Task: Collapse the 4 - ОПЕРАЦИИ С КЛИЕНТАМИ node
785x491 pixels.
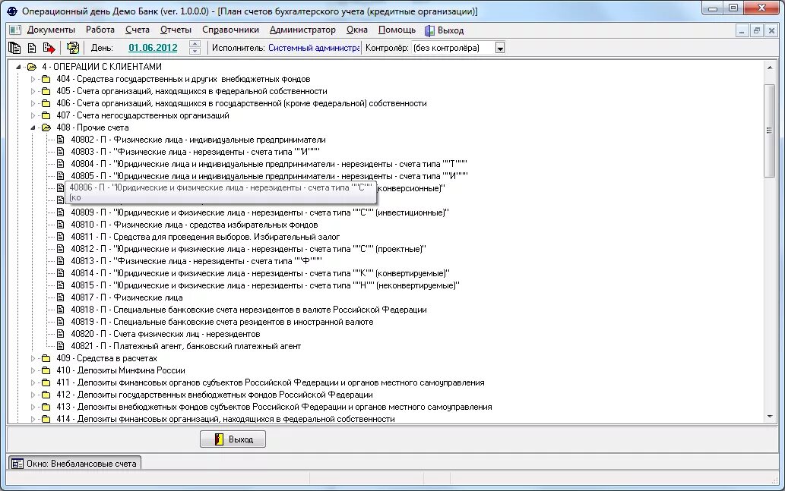Action: click(x=18, y=67)
